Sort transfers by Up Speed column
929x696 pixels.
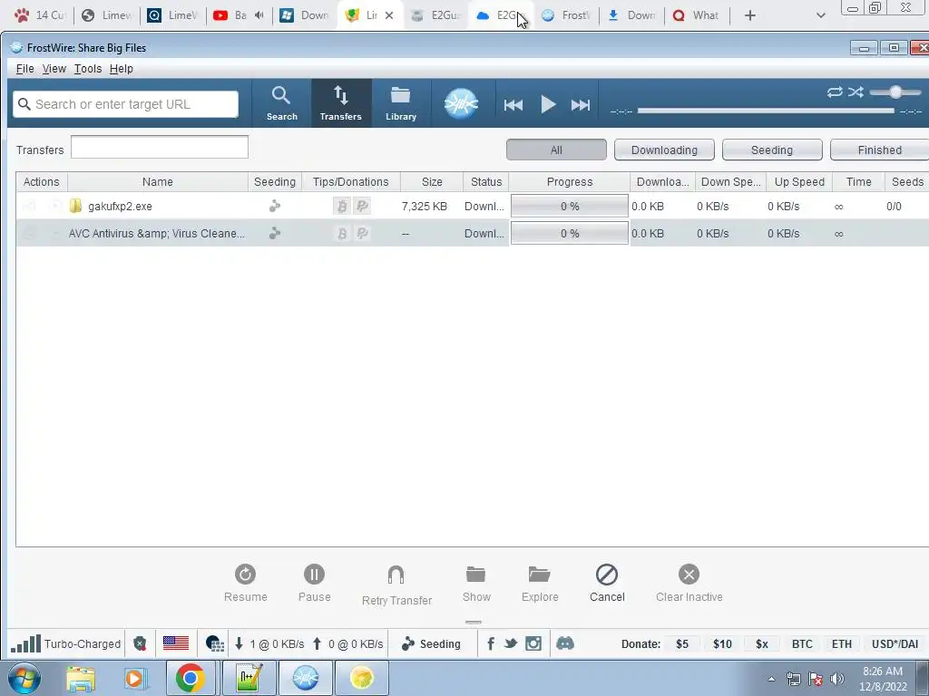799,181
